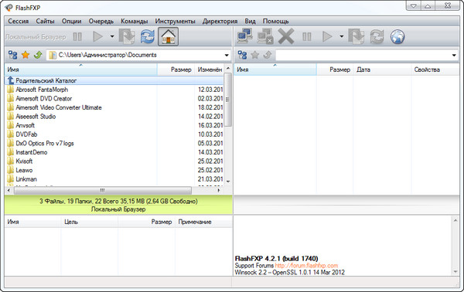Click scroll down arrow of local list
Screen dimensions: 464x292
pyautogui.click(x=228, y=182)
